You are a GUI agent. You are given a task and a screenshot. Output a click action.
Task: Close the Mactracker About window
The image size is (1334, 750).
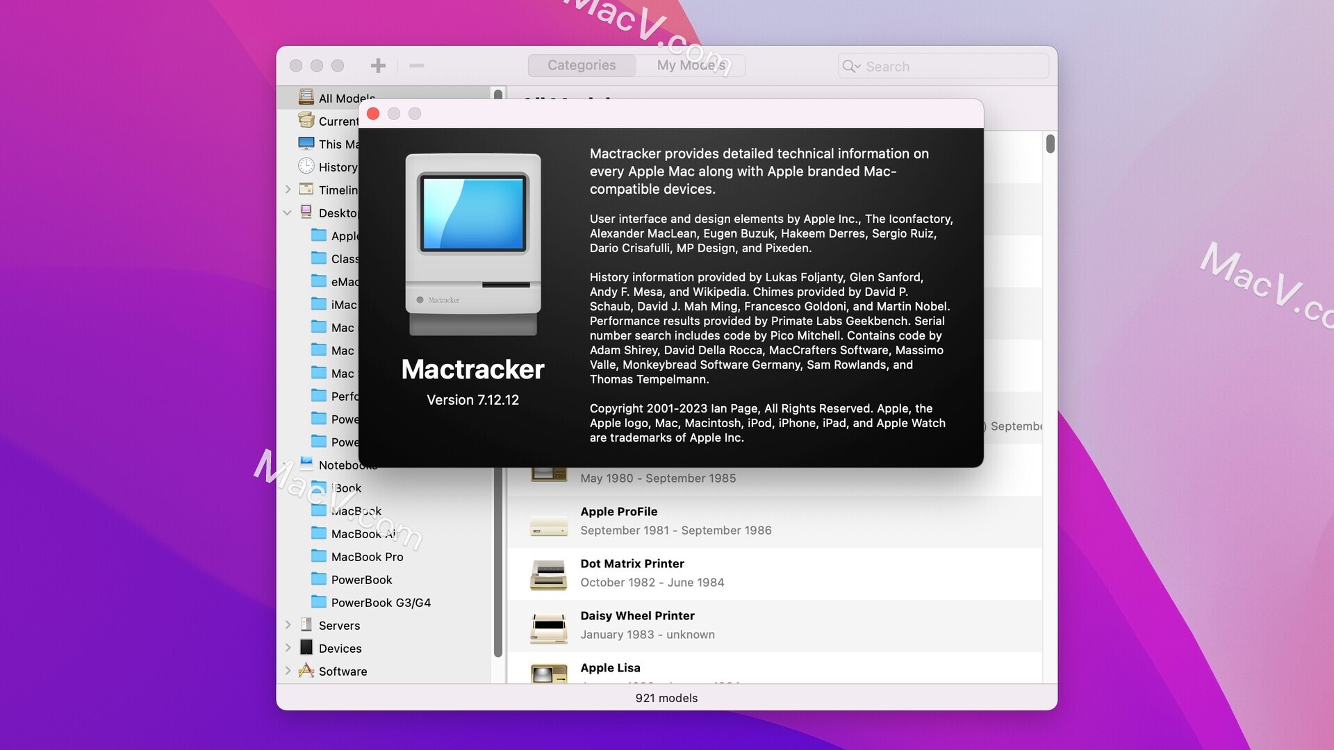pos(373,113)
